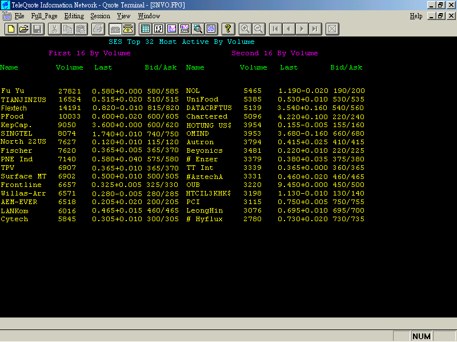Open the Help menu
Image resolution: width=457 pixels, height=342 pixels.
[x=416, y=16]
